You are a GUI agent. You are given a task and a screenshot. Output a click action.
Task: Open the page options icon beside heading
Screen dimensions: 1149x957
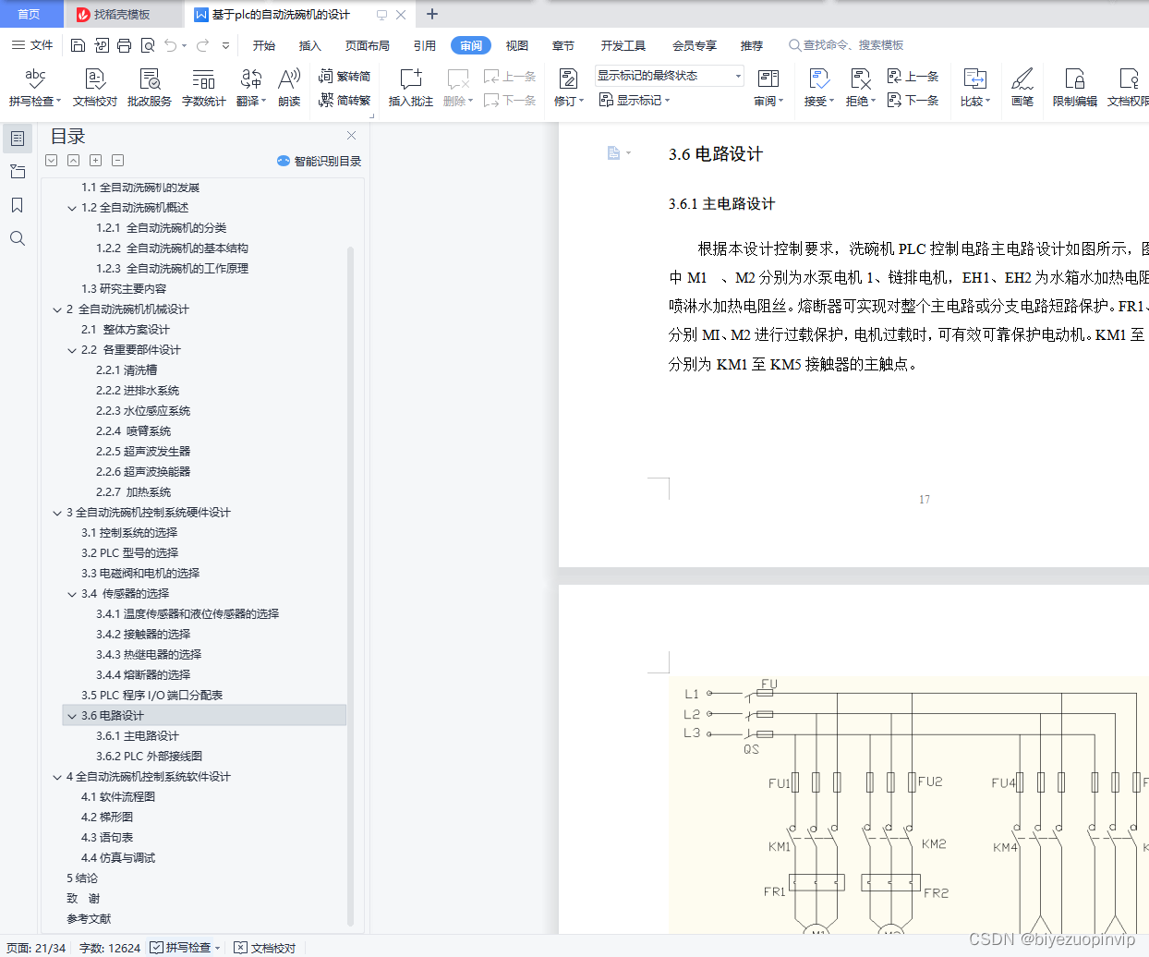point(619,153)
